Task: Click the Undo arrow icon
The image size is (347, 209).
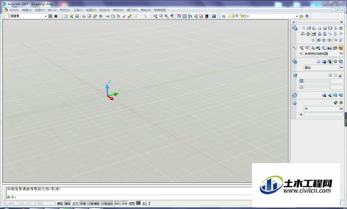Action: pos(136,16)
